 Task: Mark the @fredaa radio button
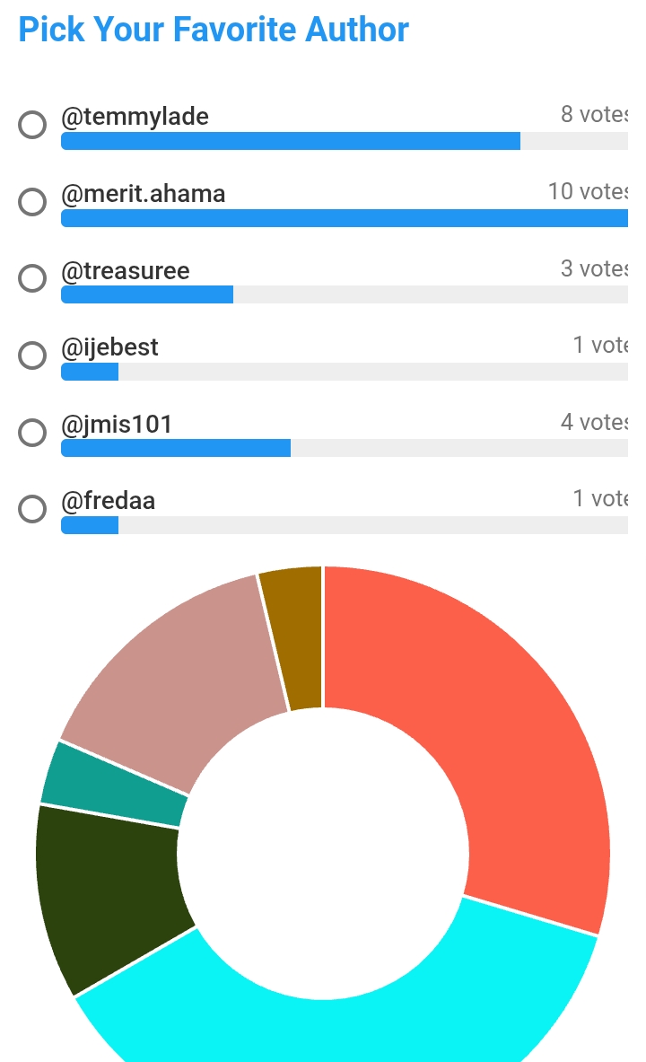coord(32,509)
